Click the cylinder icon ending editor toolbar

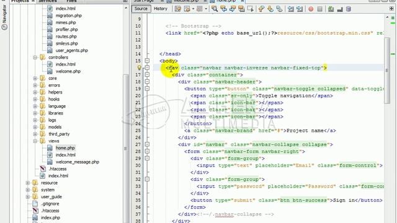click(349, 9)
